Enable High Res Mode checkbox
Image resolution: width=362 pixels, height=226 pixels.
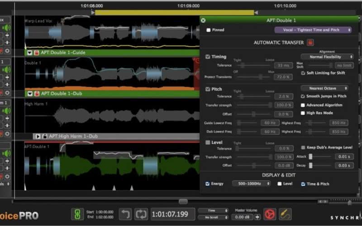[303, 113]
